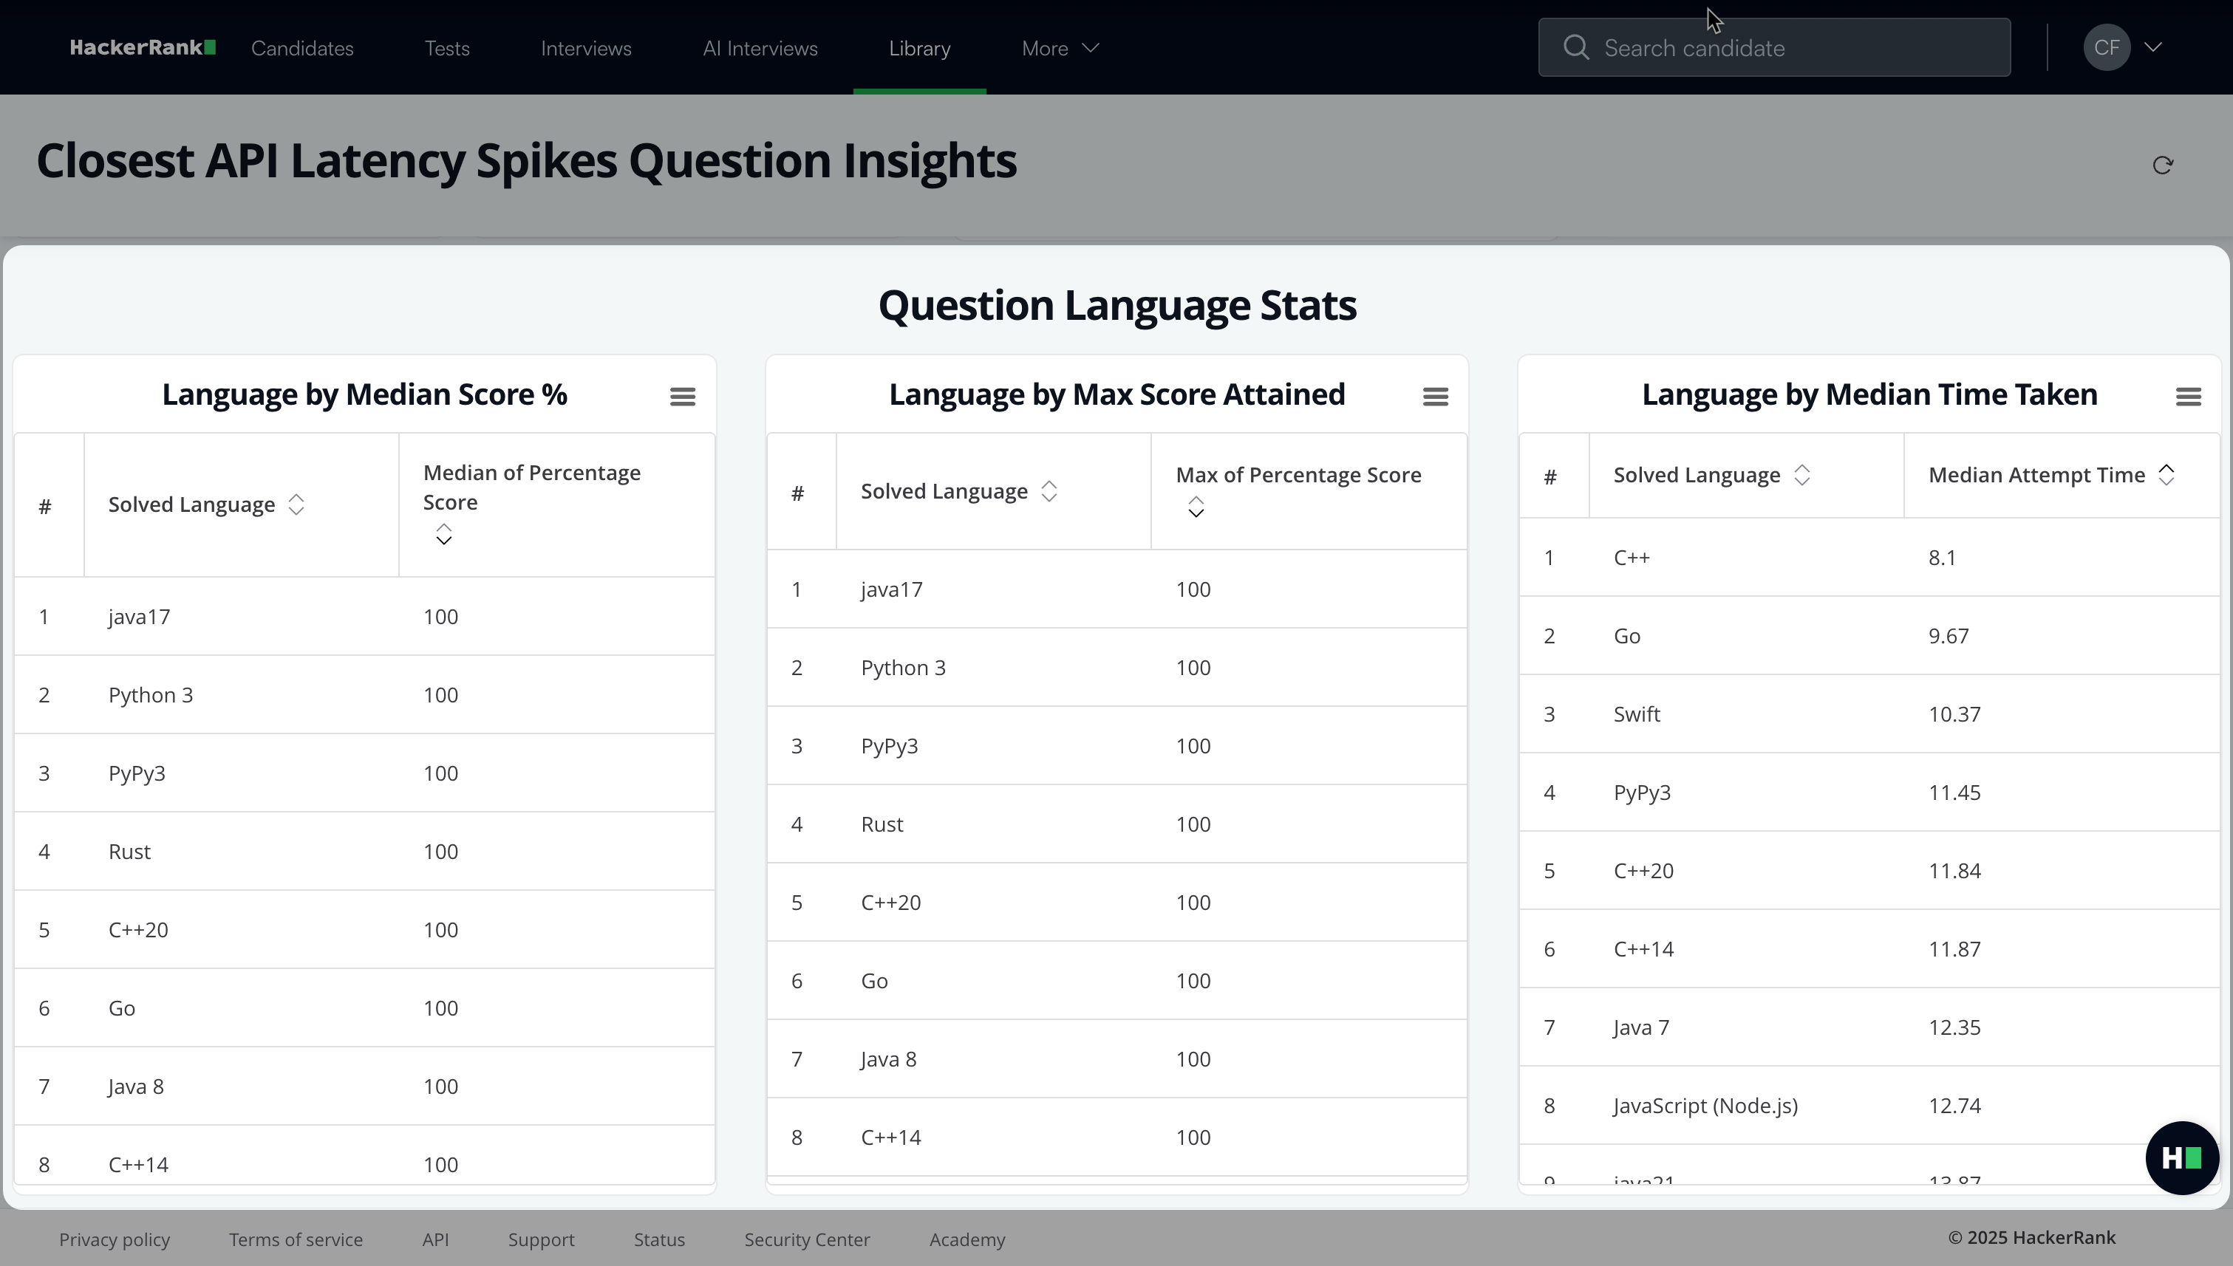Sort by Max of Percentage Score
2233x1266 pixels.
(1196, 507)
